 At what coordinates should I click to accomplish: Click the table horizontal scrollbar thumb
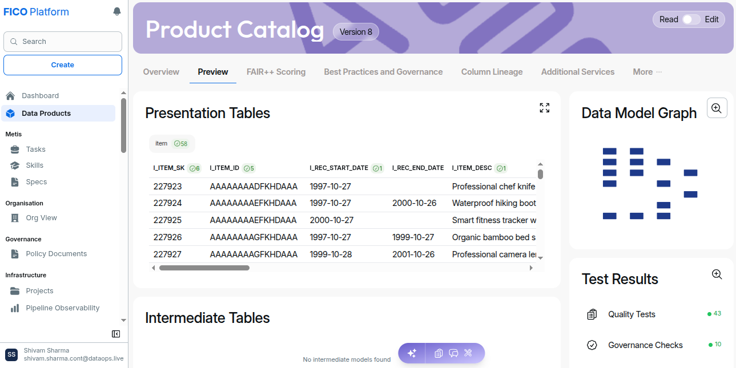click(x=204, y=268)
